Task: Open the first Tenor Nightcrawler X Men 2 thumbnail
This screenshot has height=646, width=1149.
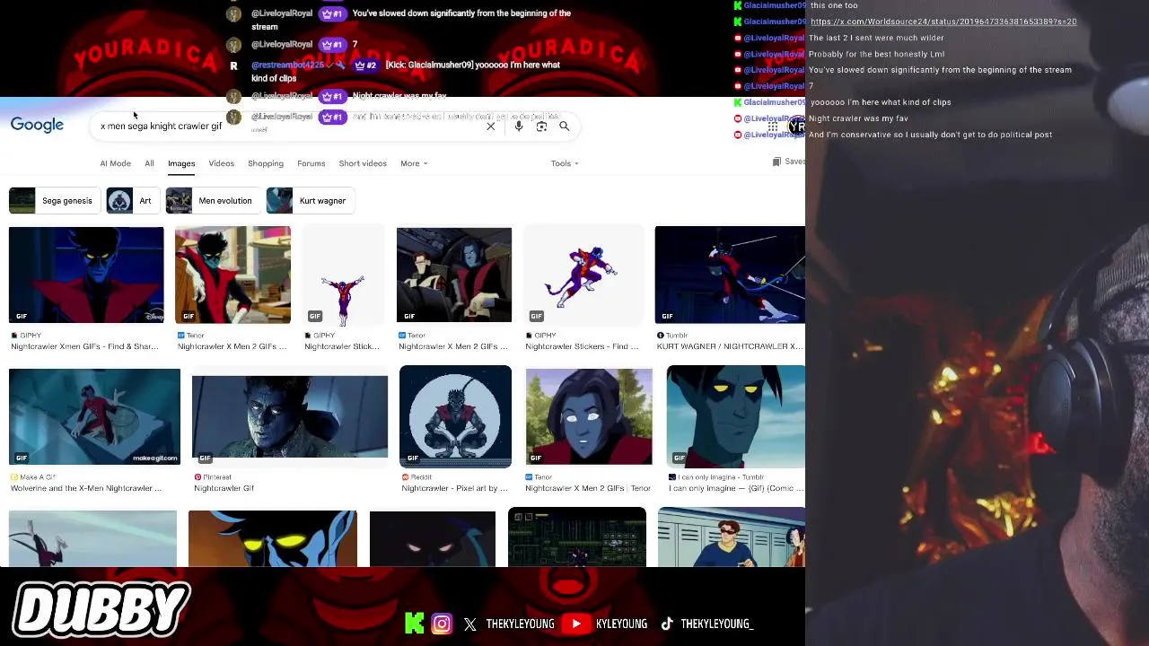Action: pos(232,275)
